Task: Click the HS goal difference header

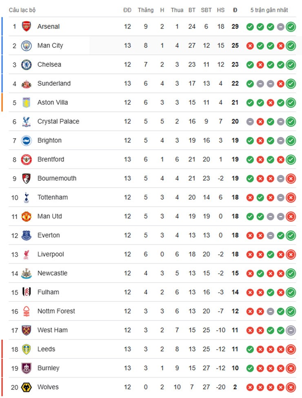Action: (x=221, y=10)
